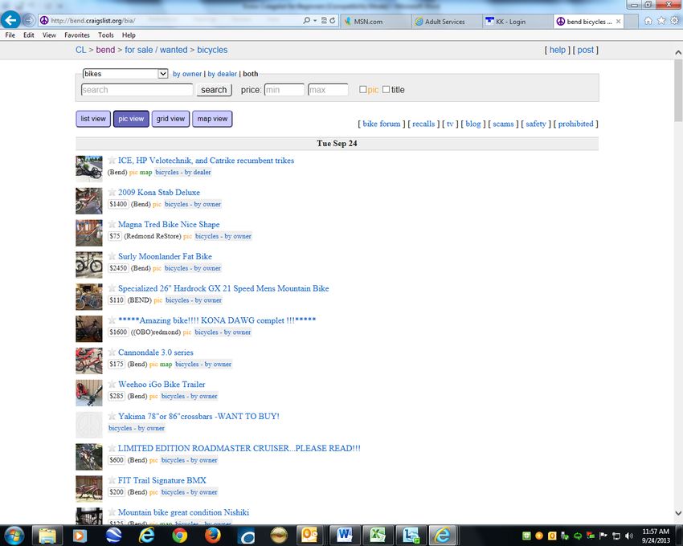
Task: Open the Tools menu
Action: point(106,35)
